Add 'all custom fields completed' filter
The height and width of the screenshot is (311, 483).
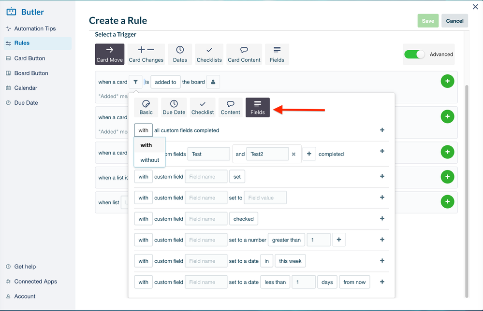click(382, 130)
